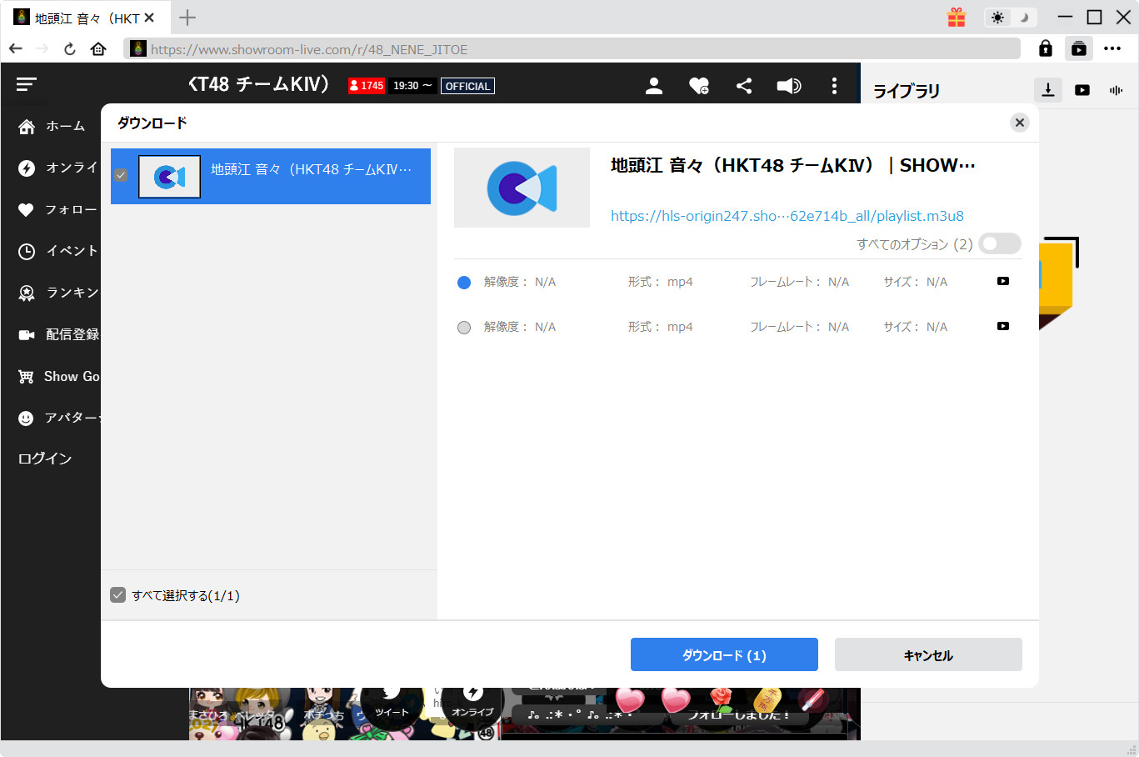This screenshot has height=757, width=1139.
Task: Select the second mp4 format radio option
Action: point(464,328)
